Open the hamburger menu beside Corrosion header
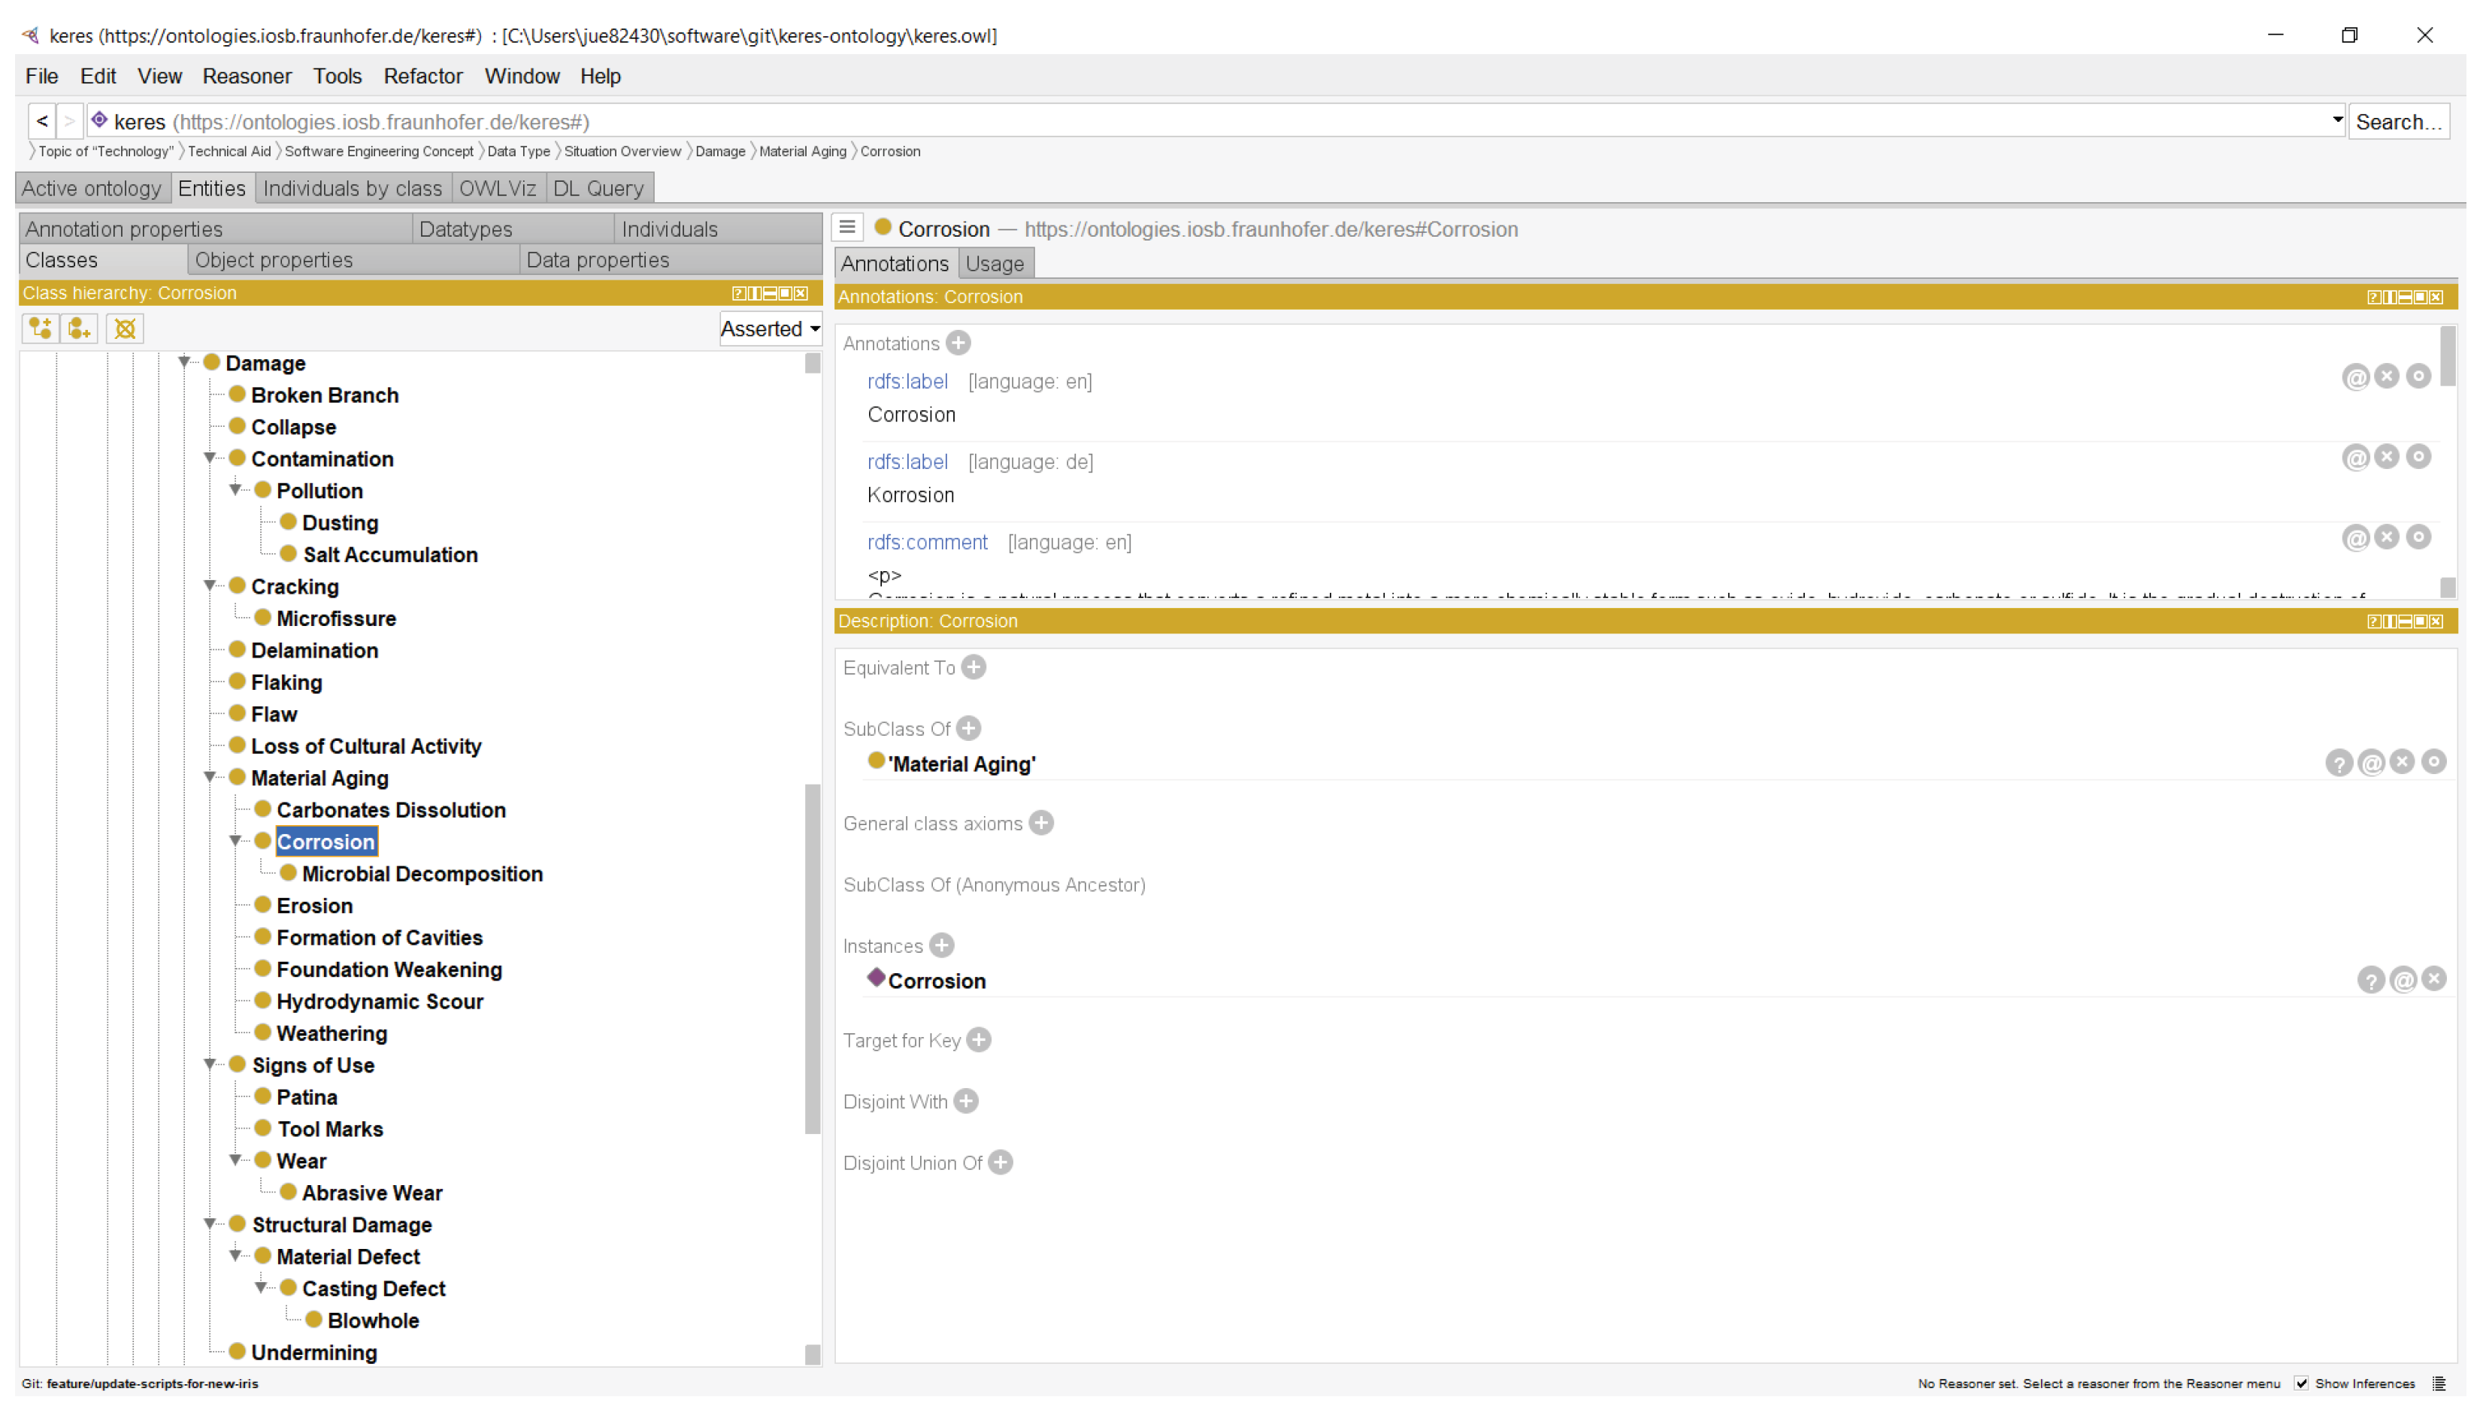The width and height of the screenshot is (2489, 1406). pos(847,228)
